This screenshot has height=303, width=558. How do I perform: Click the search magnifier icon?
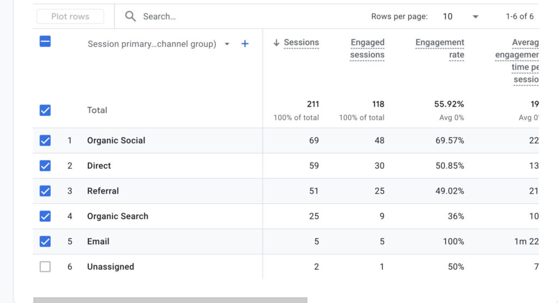tap(130, 16)
